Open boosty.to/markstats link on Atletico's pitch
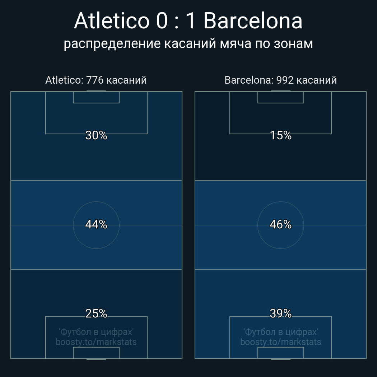 [96, 342]
